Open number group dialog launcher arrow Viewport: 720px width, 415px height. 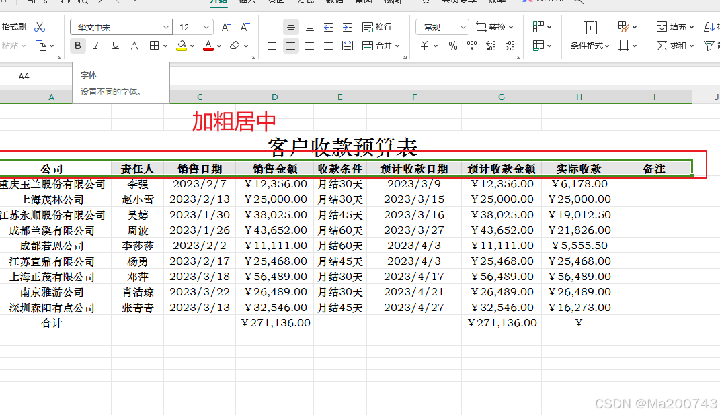tap(518, 57)
